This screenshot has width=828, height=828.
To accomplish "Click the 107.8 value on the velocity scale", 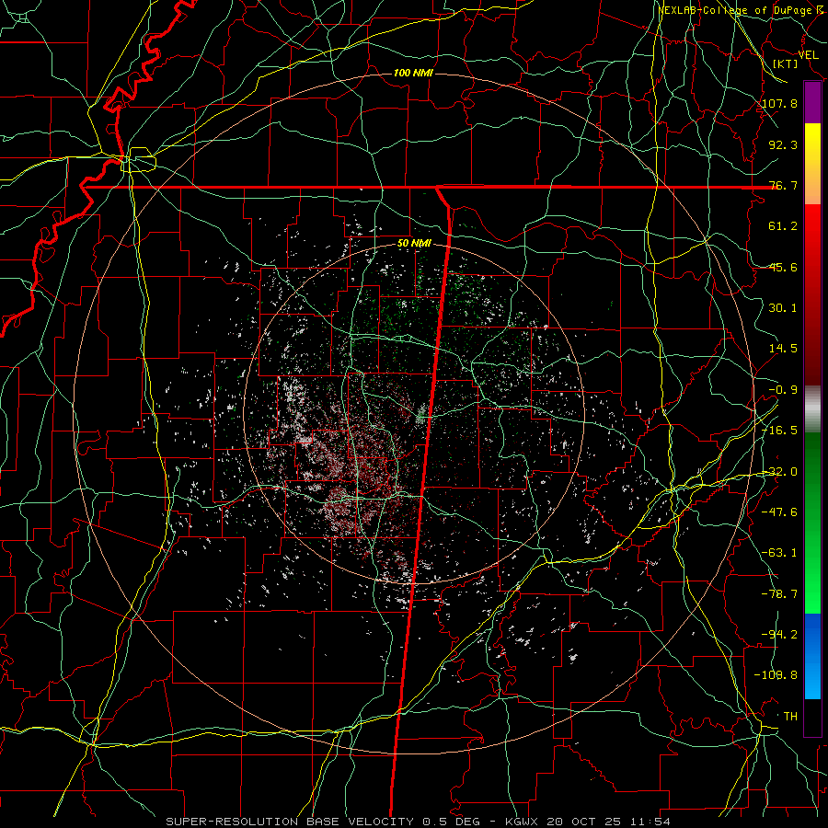I will point(779,103).
